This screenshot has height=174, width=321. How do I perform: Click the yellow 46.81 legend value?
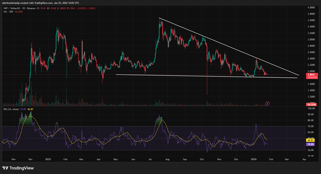[30, 109]
